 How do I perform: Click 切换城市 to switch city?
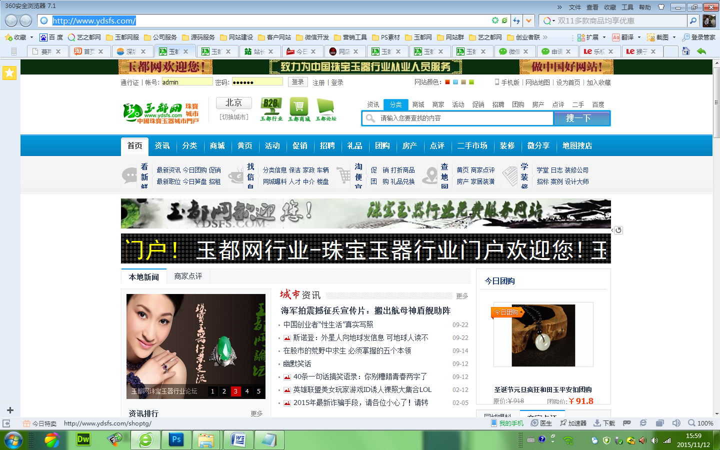(234, 117)
